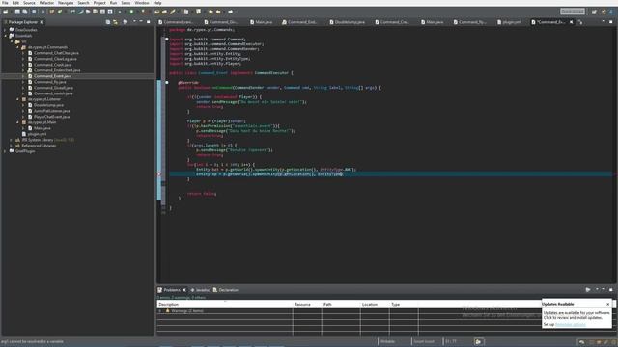
Task: Switch to the plugin.yml editor tab
Action: 510,22
